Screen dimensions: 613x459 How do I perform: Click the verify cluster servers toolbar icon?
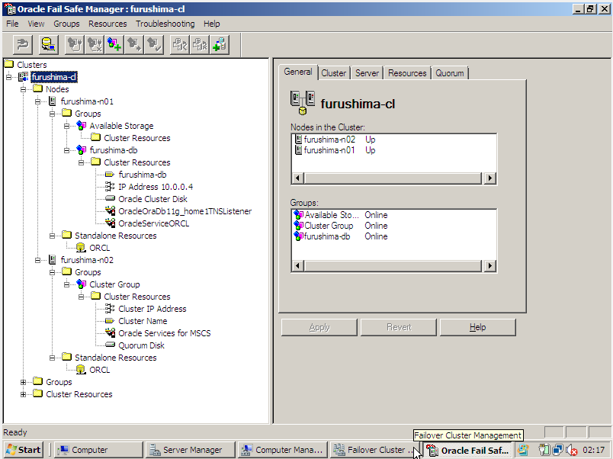(180, 44)
